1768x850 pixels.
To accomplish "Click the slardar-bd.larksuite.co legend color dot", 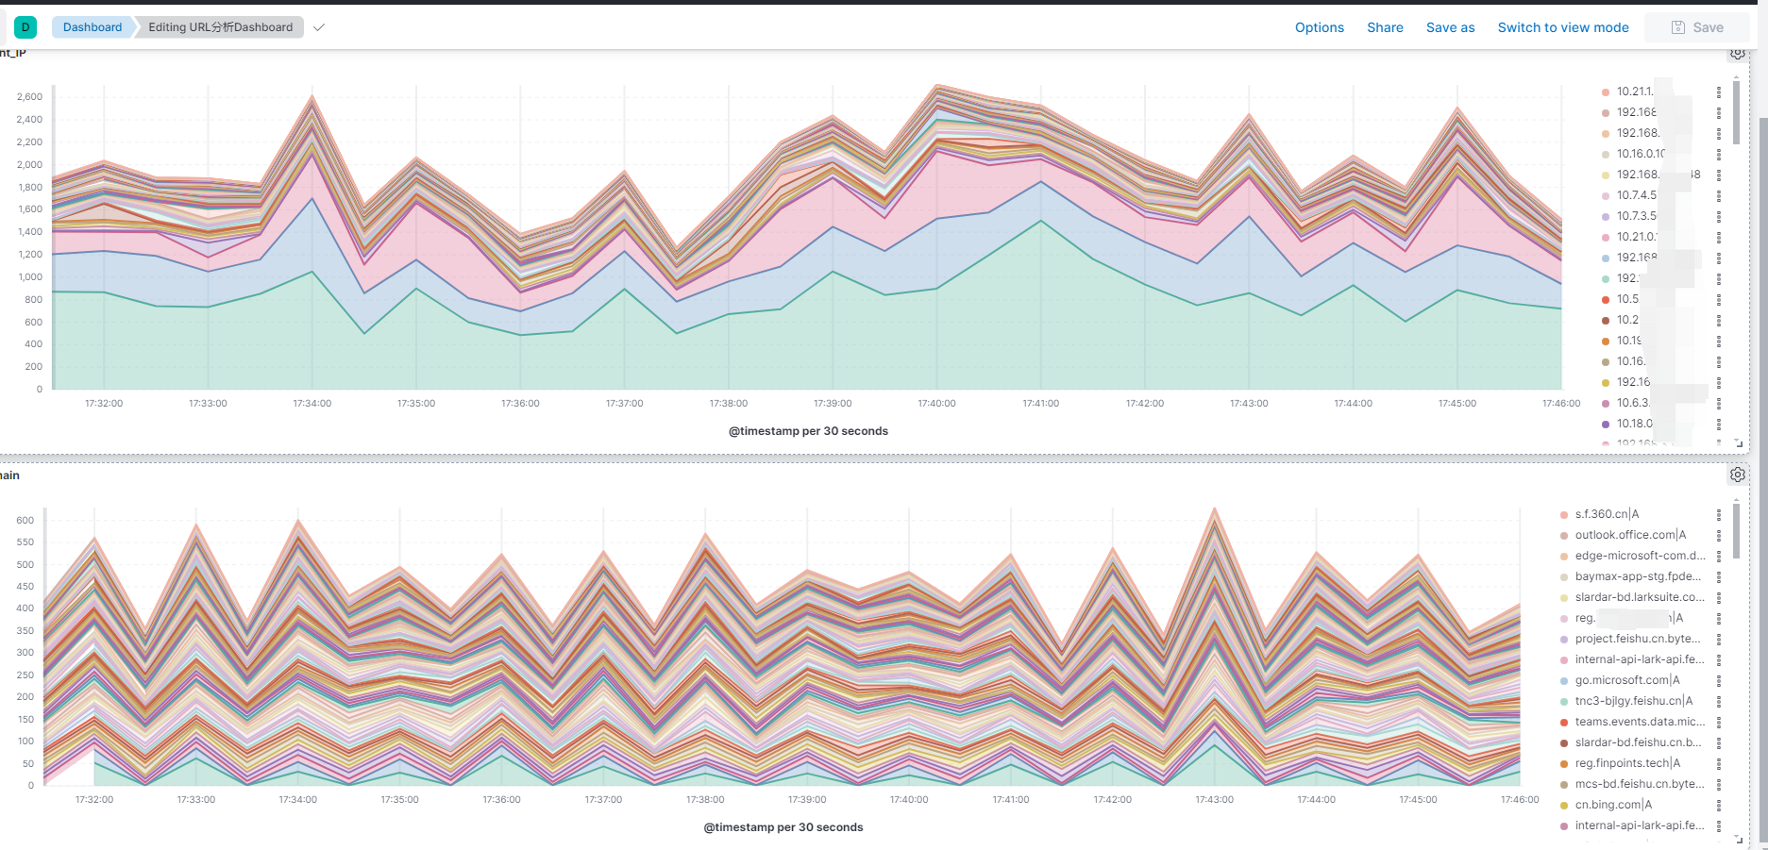I will coord(1564,597).
